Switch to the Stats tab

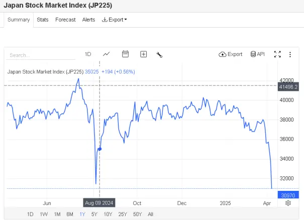(x=42, y=20)
